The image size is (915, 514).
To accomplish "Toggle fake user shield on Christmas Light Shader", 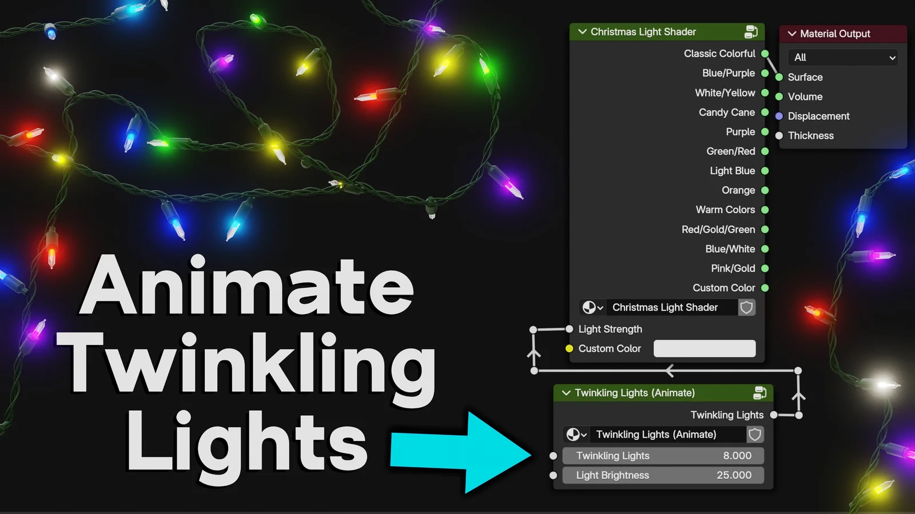I will click(x=746, y=307).
